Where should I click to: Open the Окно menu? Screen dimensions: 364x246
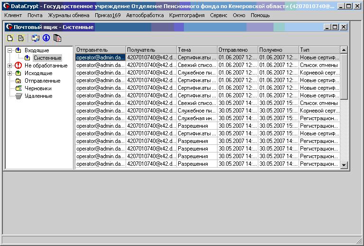tap(239, 15)
